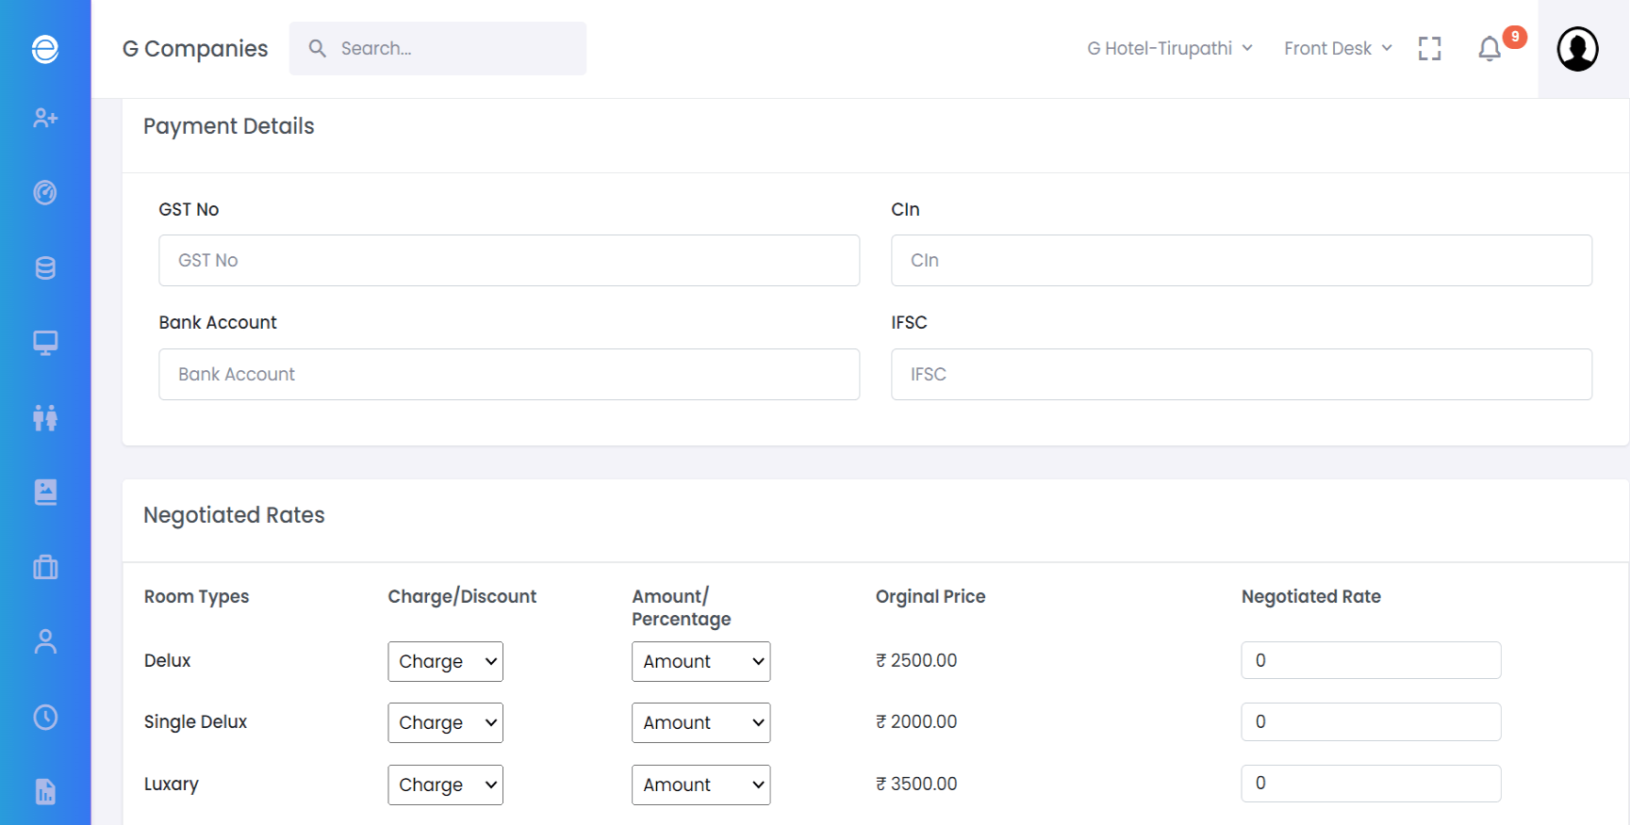1630x825 pixels.
Task: Open the report document sidebar icon
Action: click(45, 791)
